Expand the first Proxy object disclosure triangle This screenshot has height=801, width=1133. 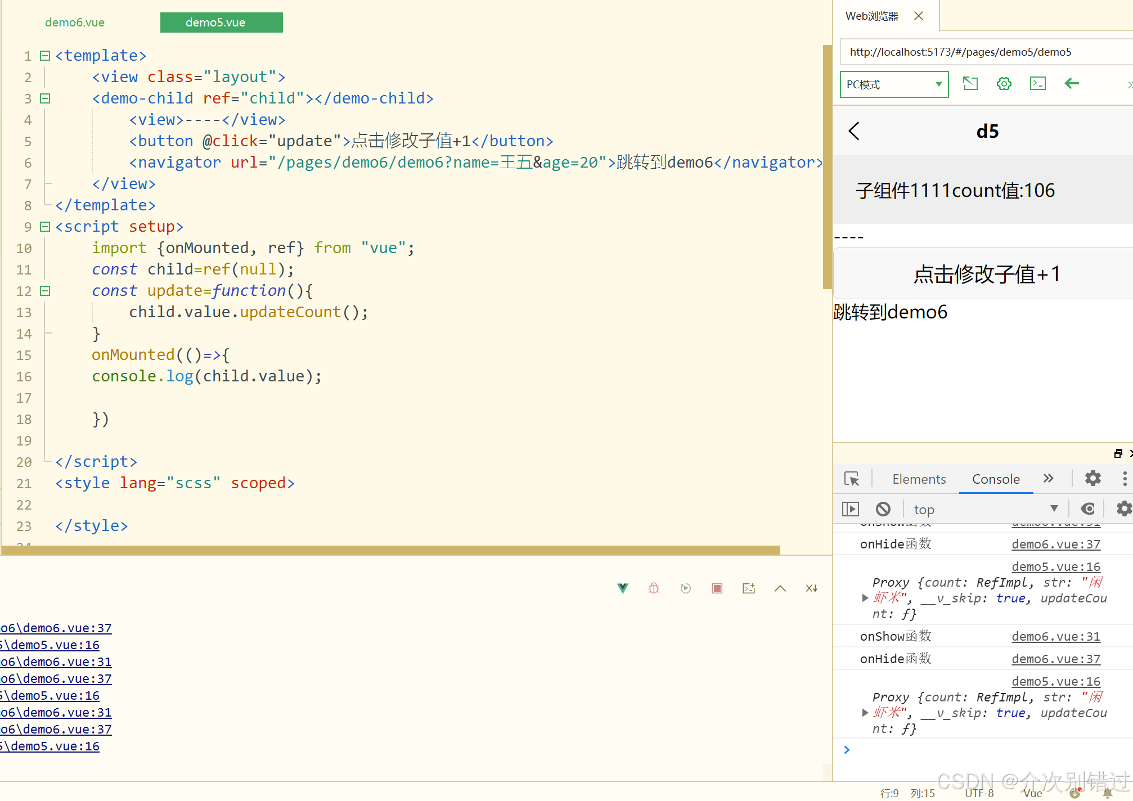(865, 598)
